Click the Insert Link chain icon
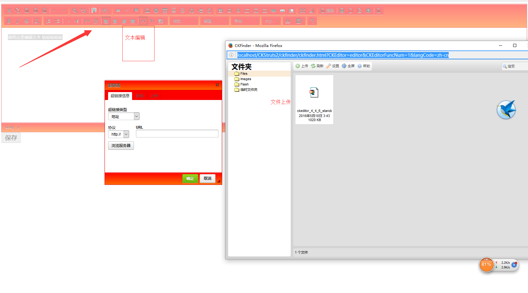This screenshot has height=293, width=528. click(x=118, y=11)
